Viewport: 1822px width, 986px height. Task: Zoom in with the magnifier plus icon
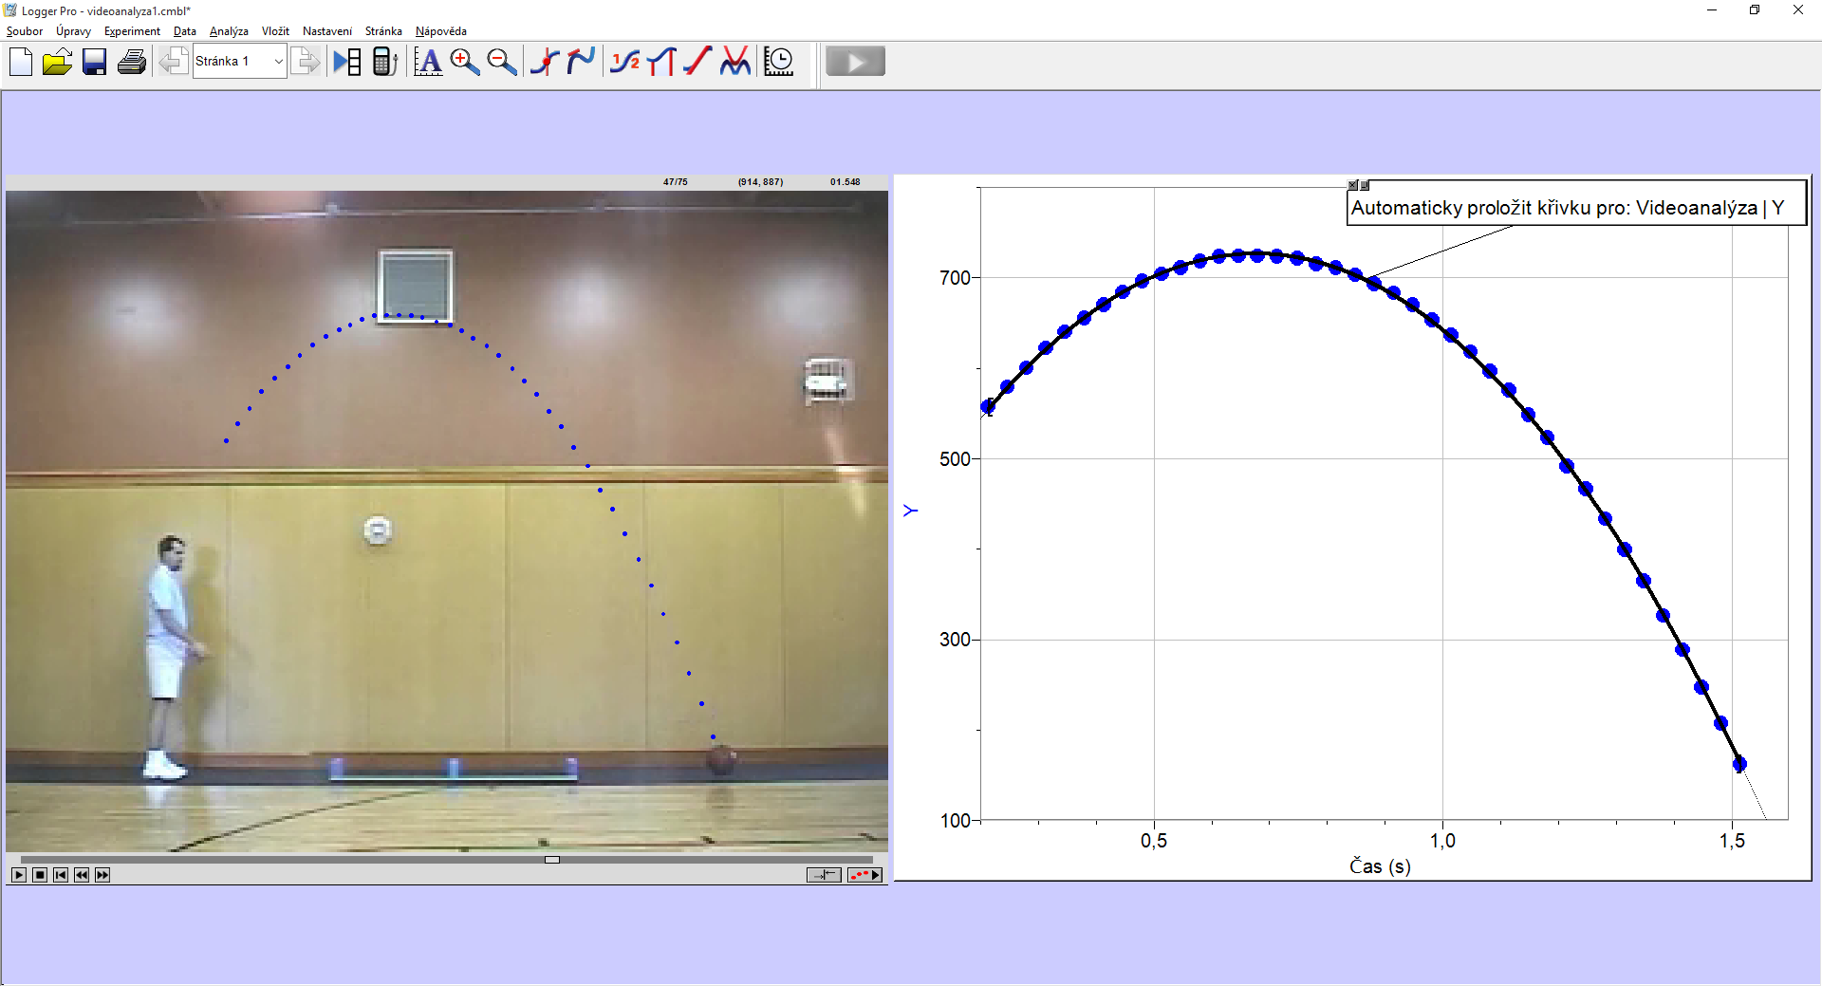(464, 62)
